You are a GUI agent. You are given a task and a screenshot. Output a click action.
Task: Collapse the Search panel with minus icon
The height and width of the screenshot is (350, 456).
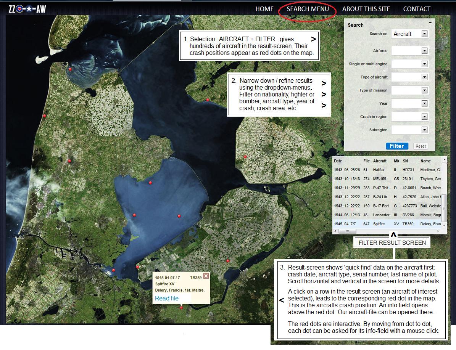(x=430, y=23)
